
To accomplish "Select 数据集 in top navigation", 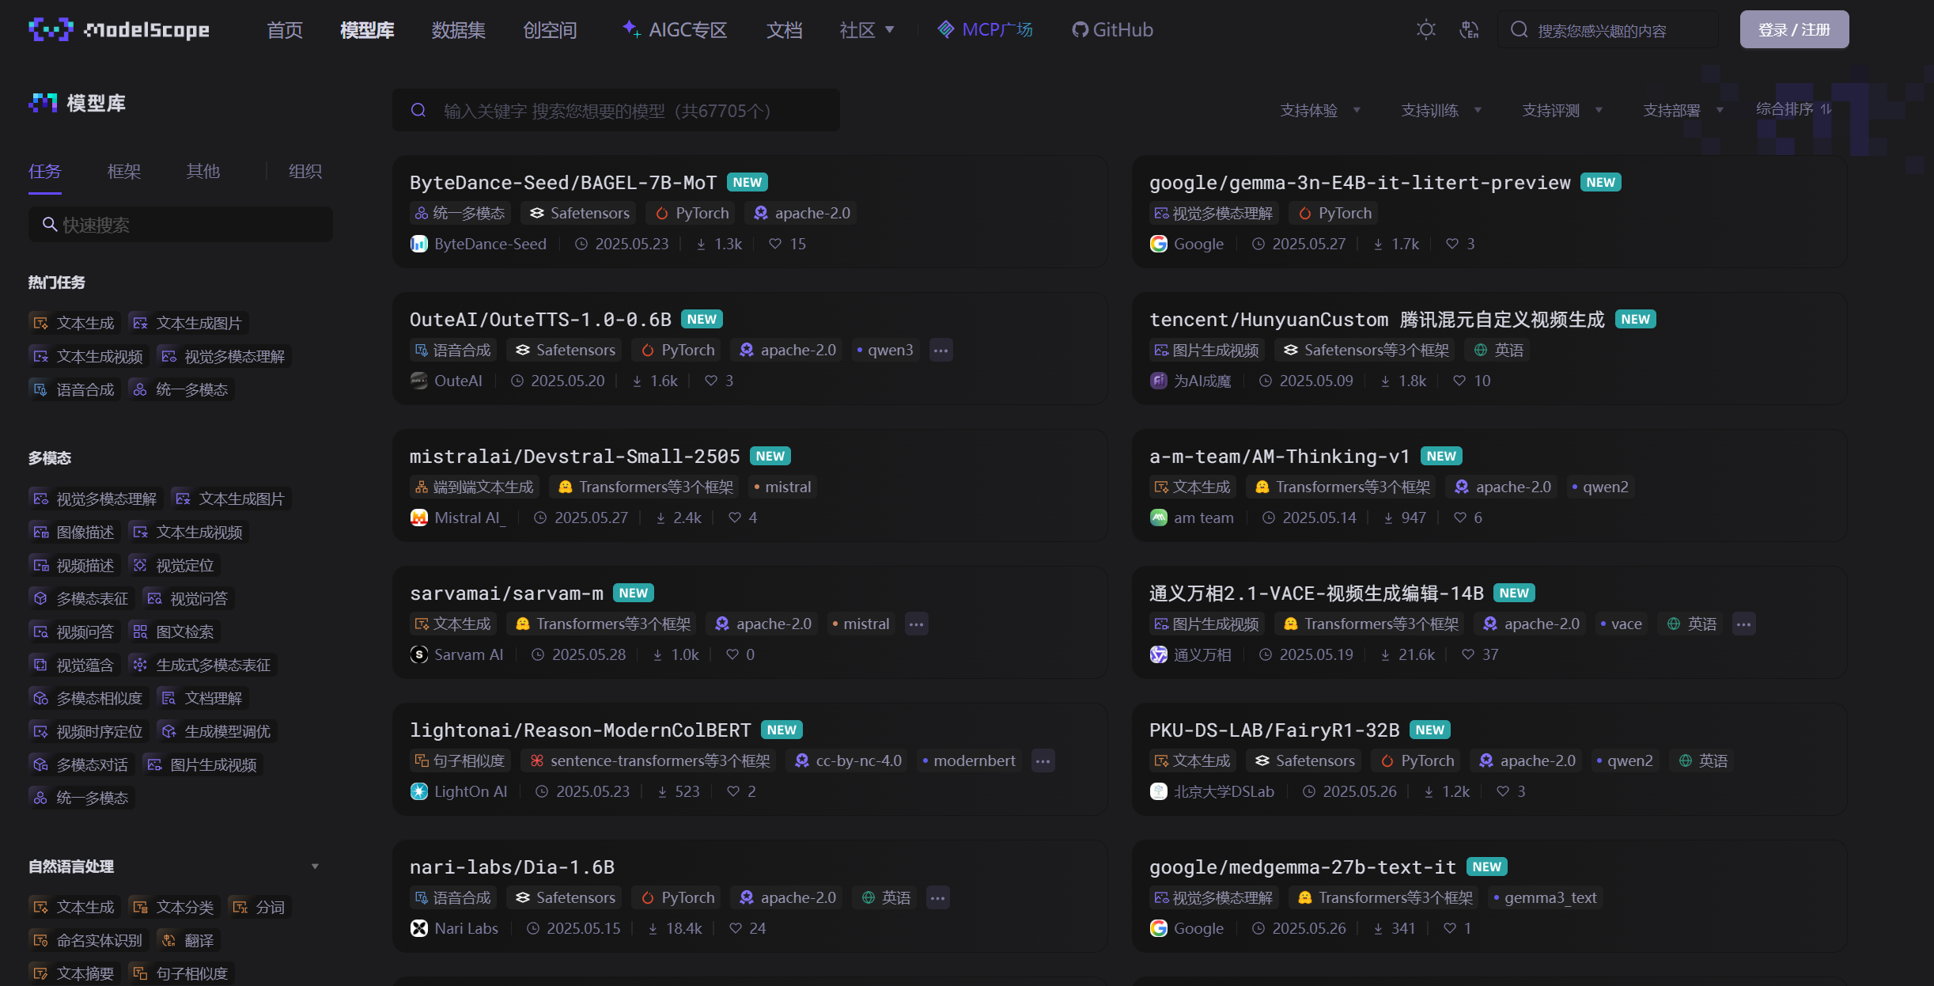I will coord(458,30).
